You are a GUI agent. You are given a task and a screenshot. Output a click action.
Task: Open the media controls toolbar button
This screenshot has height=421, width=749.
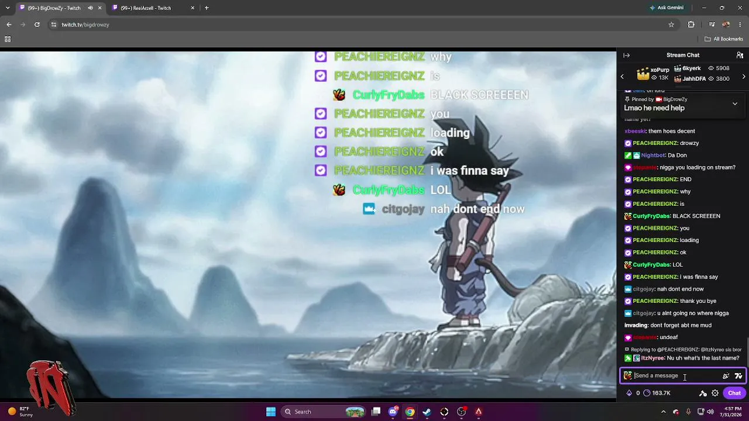[x=712, y=25]
